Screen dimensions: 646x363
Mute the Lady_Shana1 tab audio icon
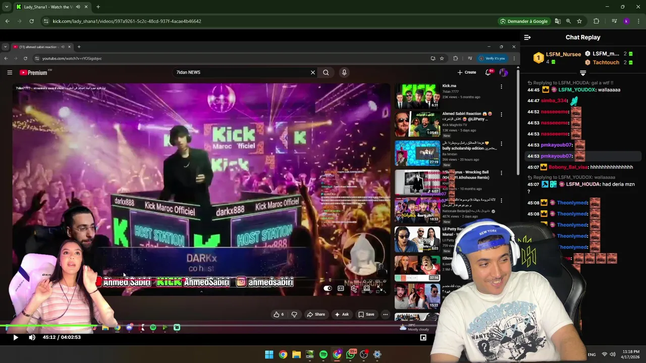pos(78,7)
